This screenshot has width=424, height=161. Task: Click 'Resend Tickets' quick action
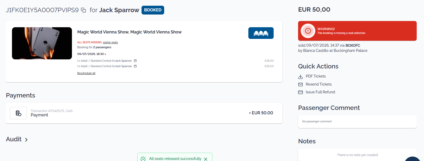319,84
